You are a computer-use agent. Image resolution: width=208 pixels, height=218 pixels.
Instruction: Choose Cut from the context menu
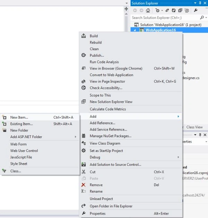point(131,172)
